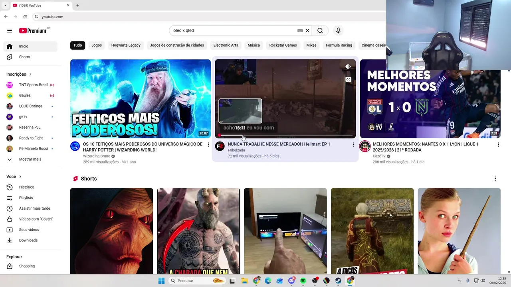This screenshot has height=287, width=511.
Task: Open the YouTube hamburger guide menu
Action: point(10,31)
